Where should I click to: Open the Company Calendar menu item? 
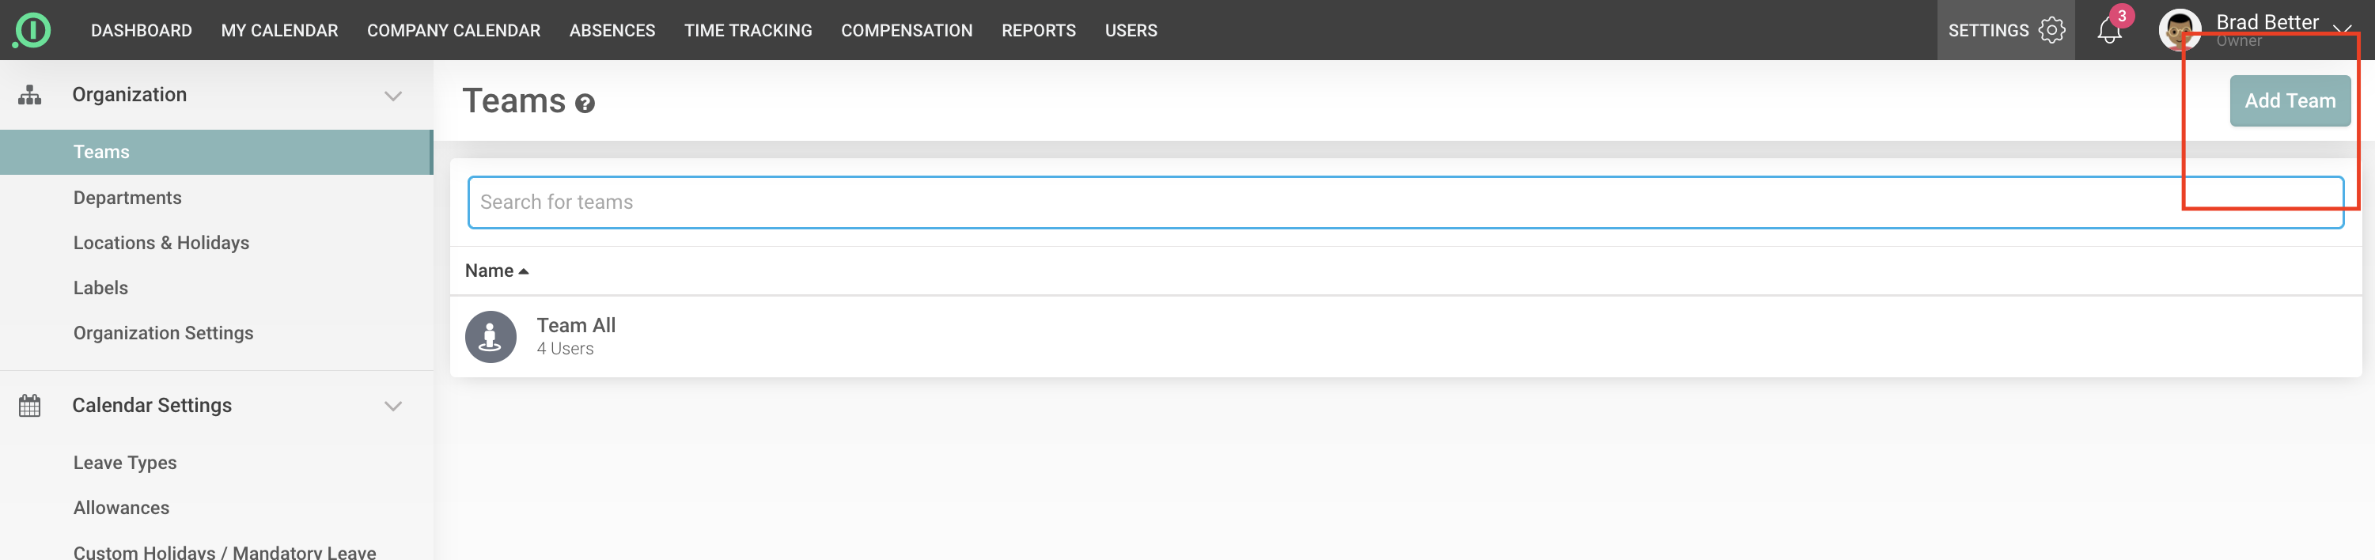[453, 30]
